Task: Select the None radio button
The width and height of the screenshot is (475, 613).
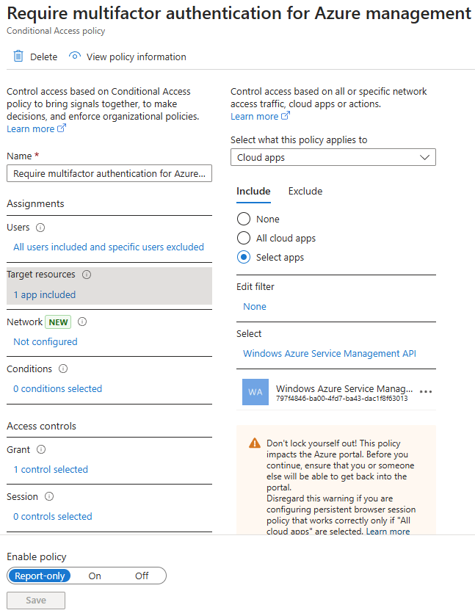Action: click(x=244, y=219)
